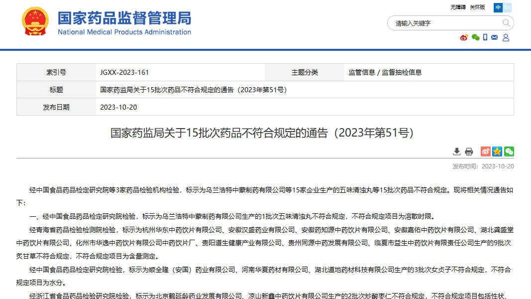
Task: Switch language to Chinese (中)
Action: 498,7
